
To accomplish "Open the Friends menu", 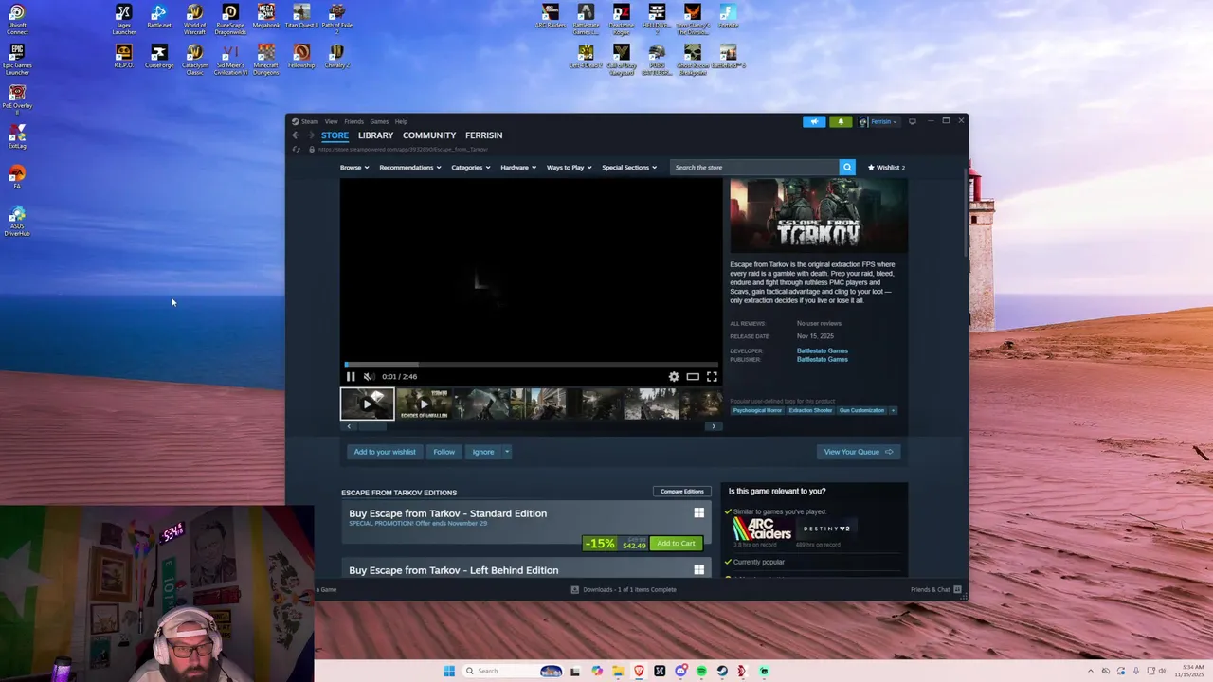I will [x=353, y=121].
